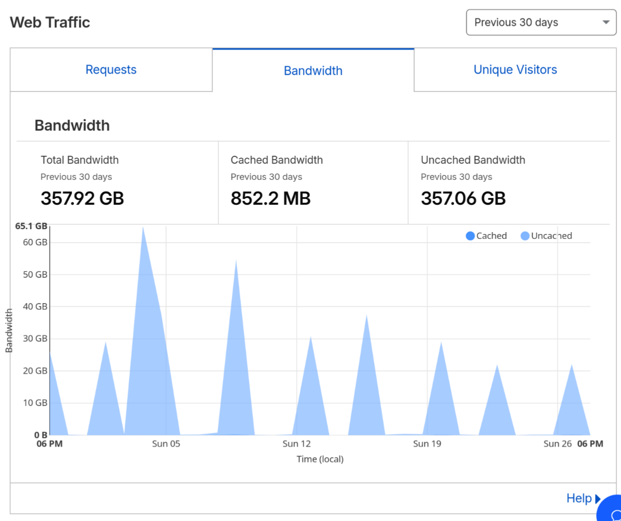Click the Sun 05 axis label
The width and height of the screenshot is (621, 521).
[166, 444]
